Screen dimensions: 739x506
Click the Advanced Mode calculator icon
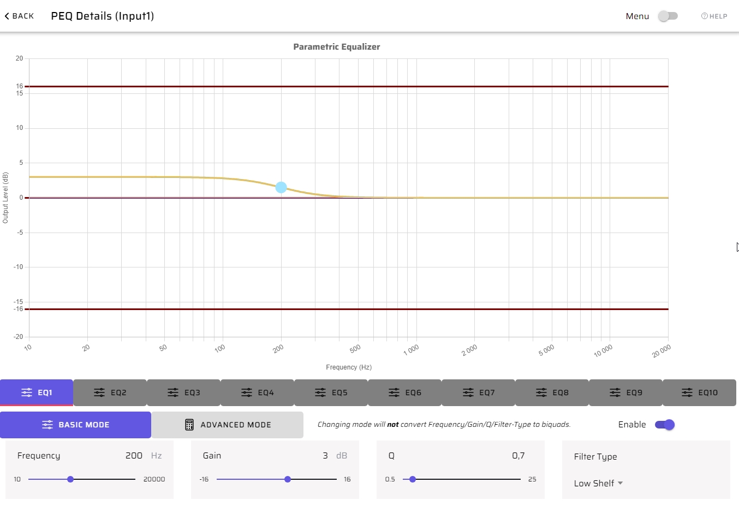pos(189,425)
